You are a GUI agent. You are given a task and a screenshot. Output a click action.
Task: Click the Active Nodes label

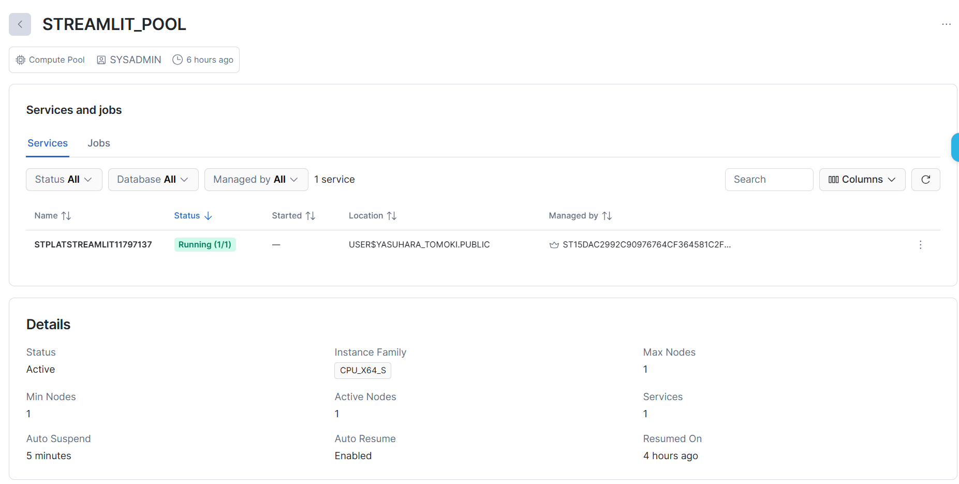coord(365,397)
